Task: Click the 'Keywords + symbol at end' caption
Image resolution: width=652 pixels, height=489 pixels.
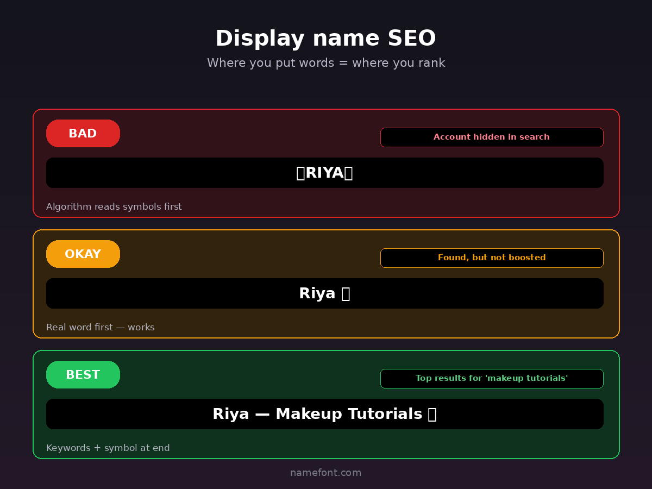Action: 108,448
